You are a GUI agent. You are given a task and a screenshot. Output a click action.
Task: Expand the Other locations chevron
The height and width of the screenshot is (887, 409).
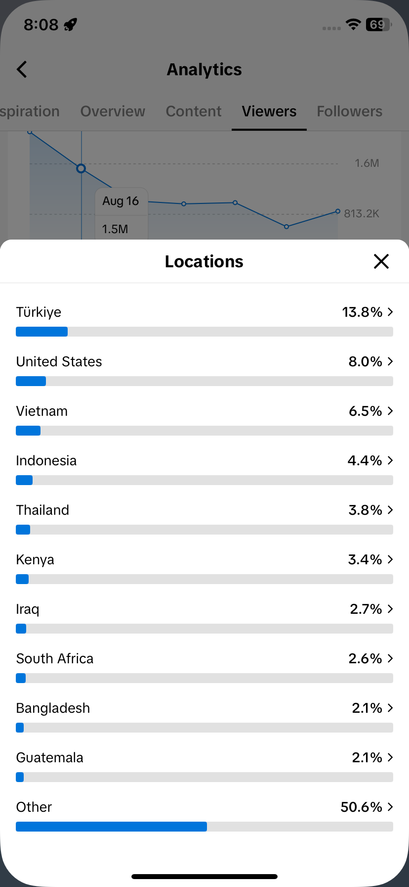tap(390, 807)
